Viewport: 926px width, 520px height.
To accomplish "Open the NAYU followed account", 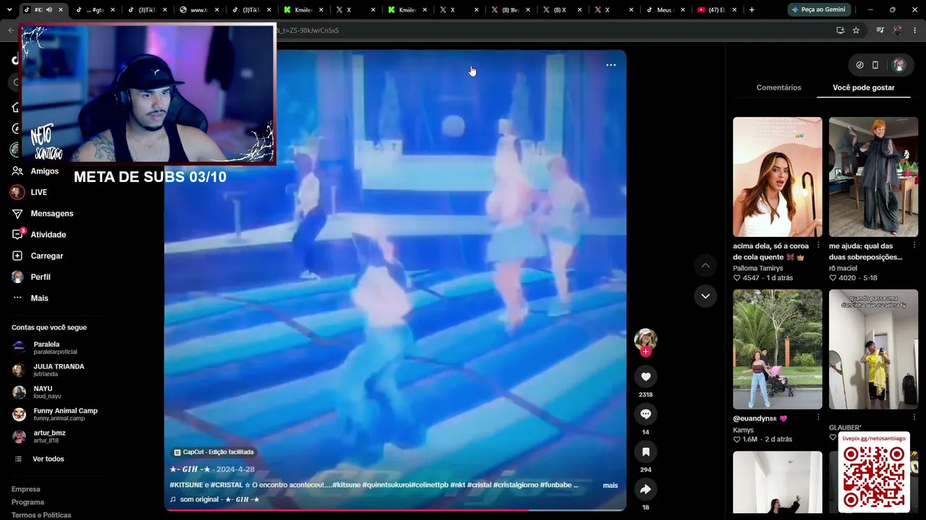I will pos(38,392).
